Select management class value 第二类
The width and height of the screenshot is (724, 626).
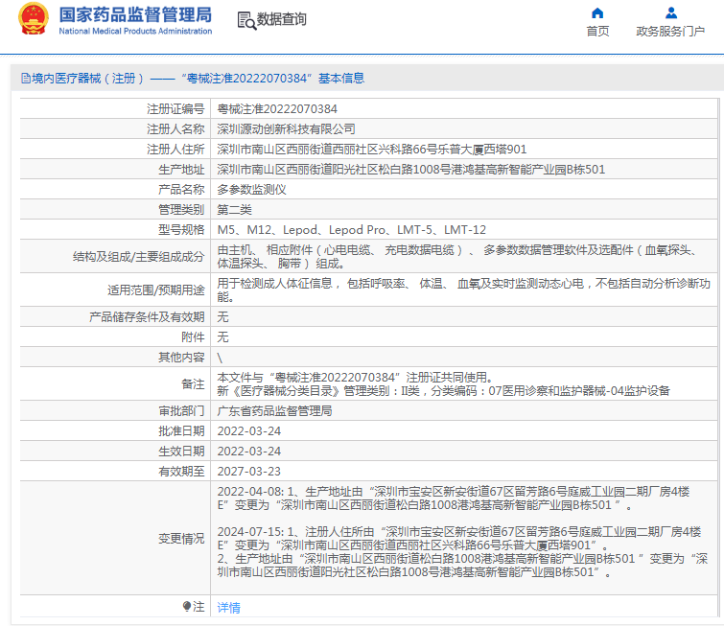pos(235,210)
